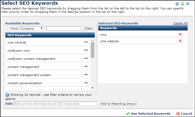Add 'content personalization' with its green arrow
Viewport: 195px width, 117px height.
click(86, 83)
